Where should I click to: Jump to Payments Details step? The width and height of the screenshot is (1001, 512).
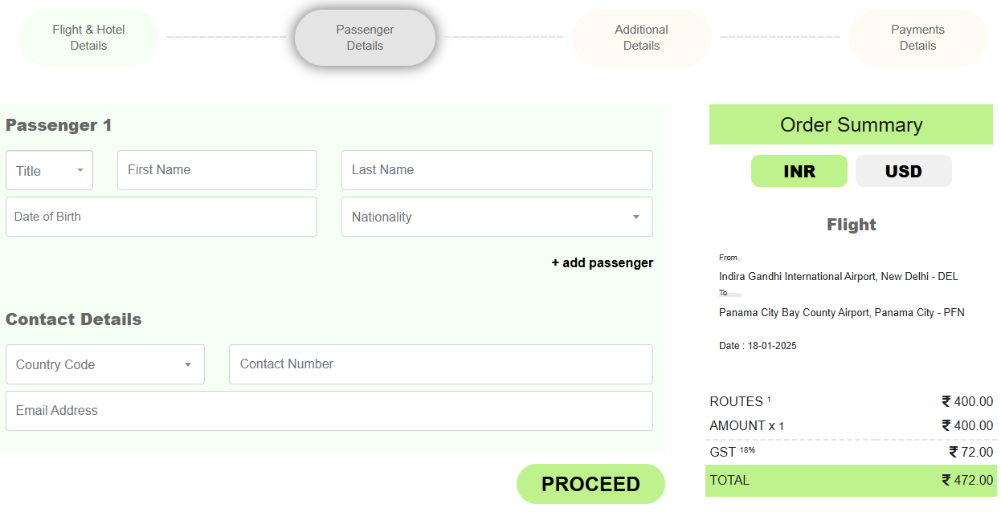click(917, 38)
